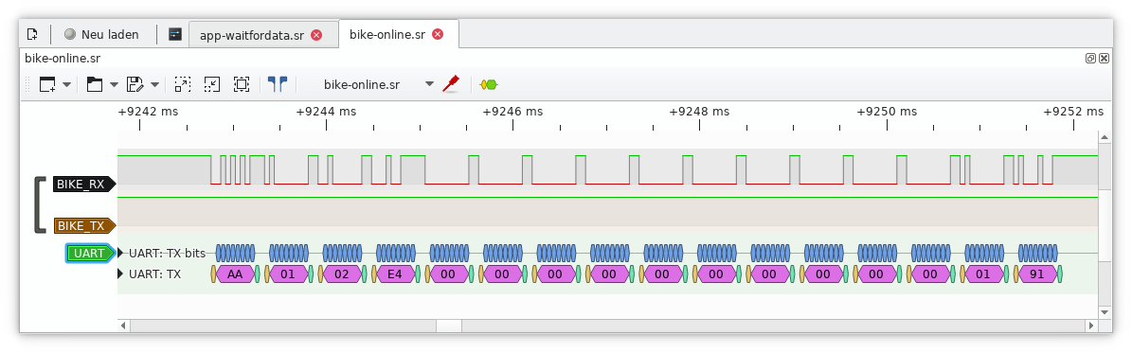The width and height of the screenshot is (1132, 353).
Task: Click the Neu laden reload button
Action: click(101, 34)
